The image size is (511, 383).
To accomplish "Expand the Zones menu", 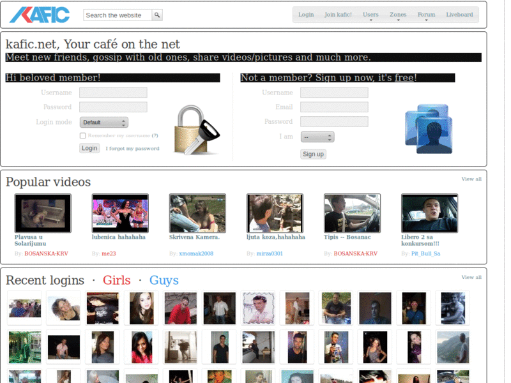I will click(398, 15).
